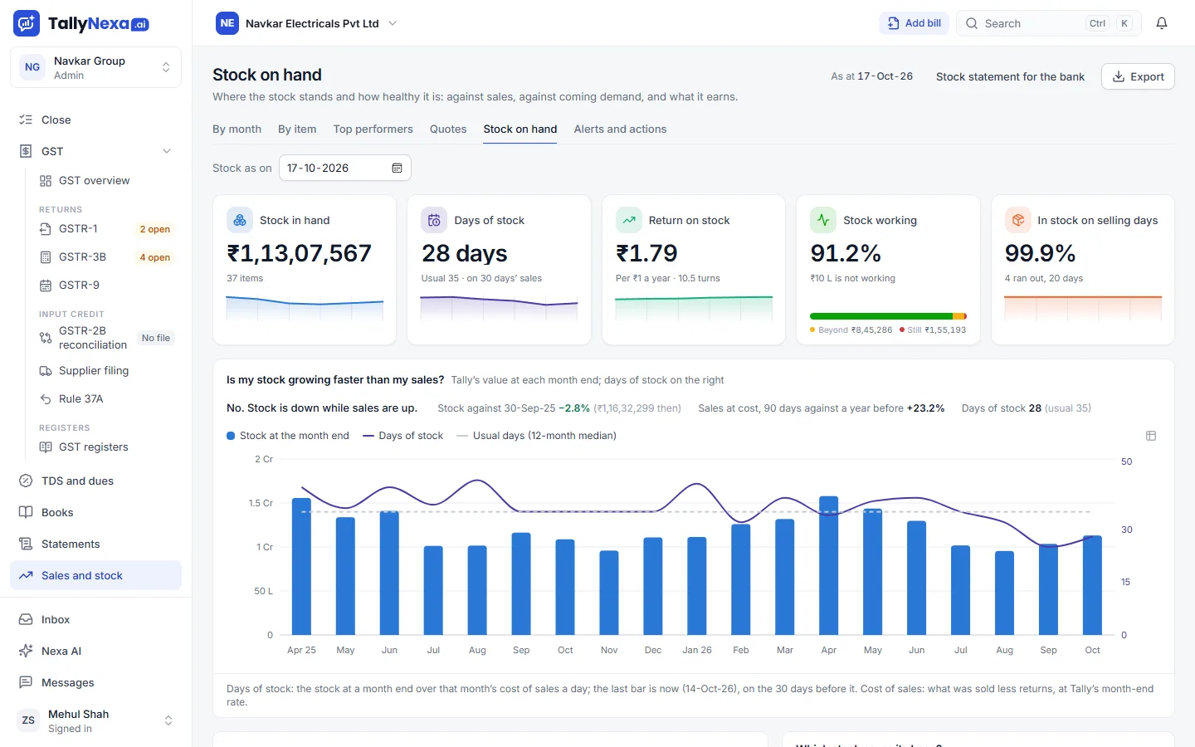Open notifications bell
The height and width of the screenshot is (747, 1195).
(1162, 23)
